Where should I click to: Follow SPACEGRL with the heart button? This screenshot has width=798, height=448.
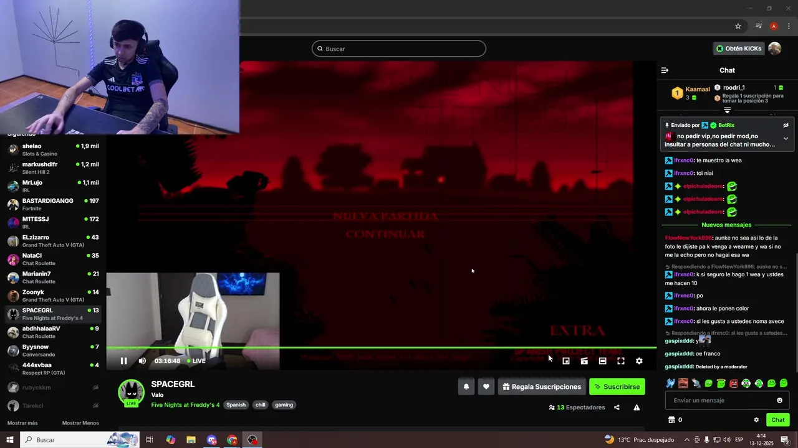(x=486, y=386)
